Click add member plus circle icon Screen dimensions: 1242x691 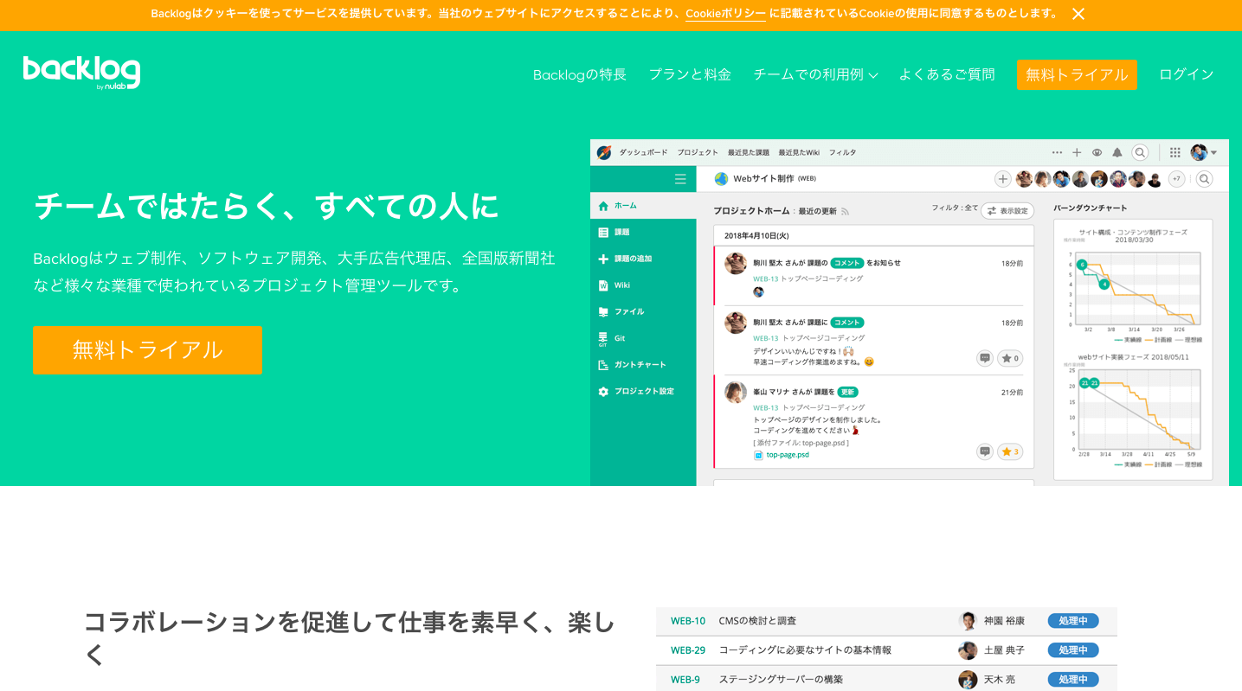click(x=1003, y=179)
